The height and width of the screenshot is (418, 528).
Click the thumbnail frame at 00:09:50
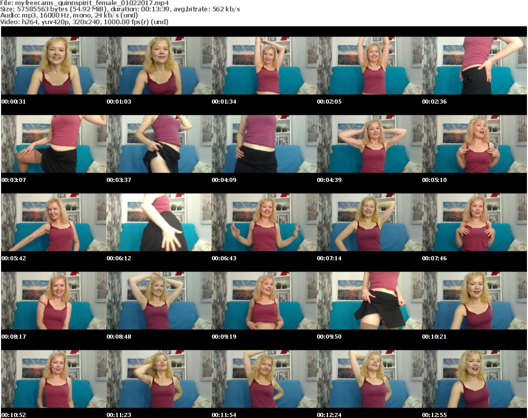pos(369,300)
